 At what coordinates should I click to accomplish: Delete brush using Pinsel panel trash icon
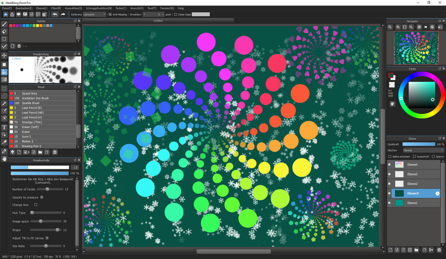[x=55, y=152]
